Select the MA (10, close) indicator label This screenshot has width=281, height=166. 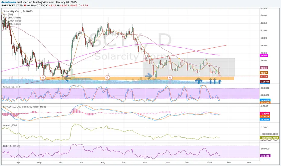[12, 18]
